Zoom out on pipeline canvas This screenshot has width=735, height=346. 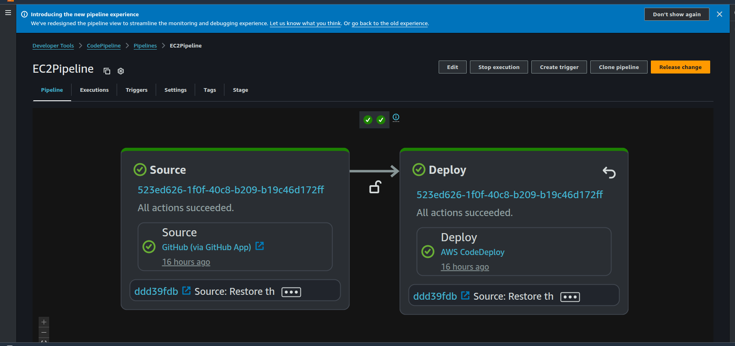coord(44,333)
